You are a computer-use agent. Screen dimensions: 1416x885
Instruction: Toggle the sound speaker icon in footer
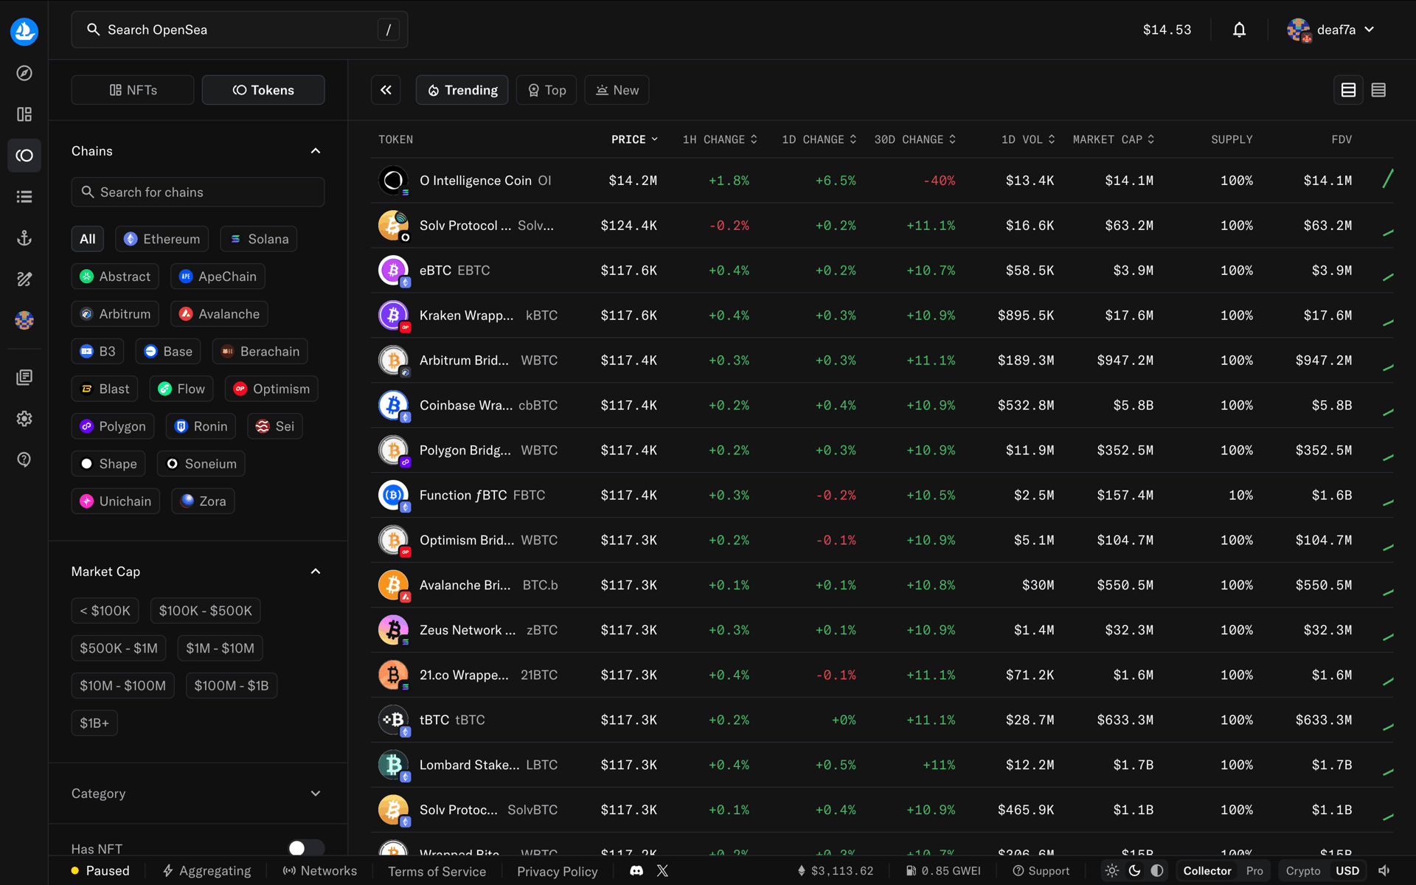click(x=1384, y=871)
